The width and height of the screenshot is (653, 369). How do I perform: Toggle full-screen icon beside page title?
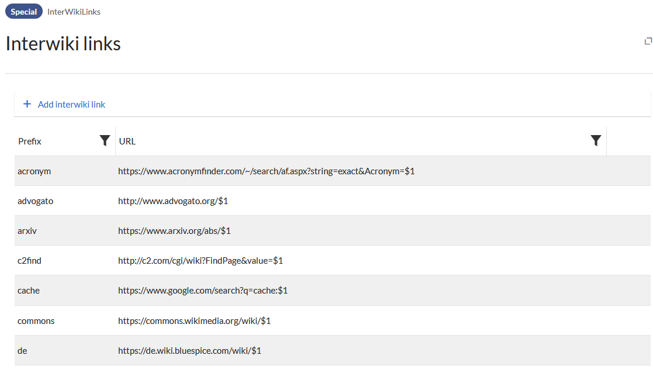point(648,41)
